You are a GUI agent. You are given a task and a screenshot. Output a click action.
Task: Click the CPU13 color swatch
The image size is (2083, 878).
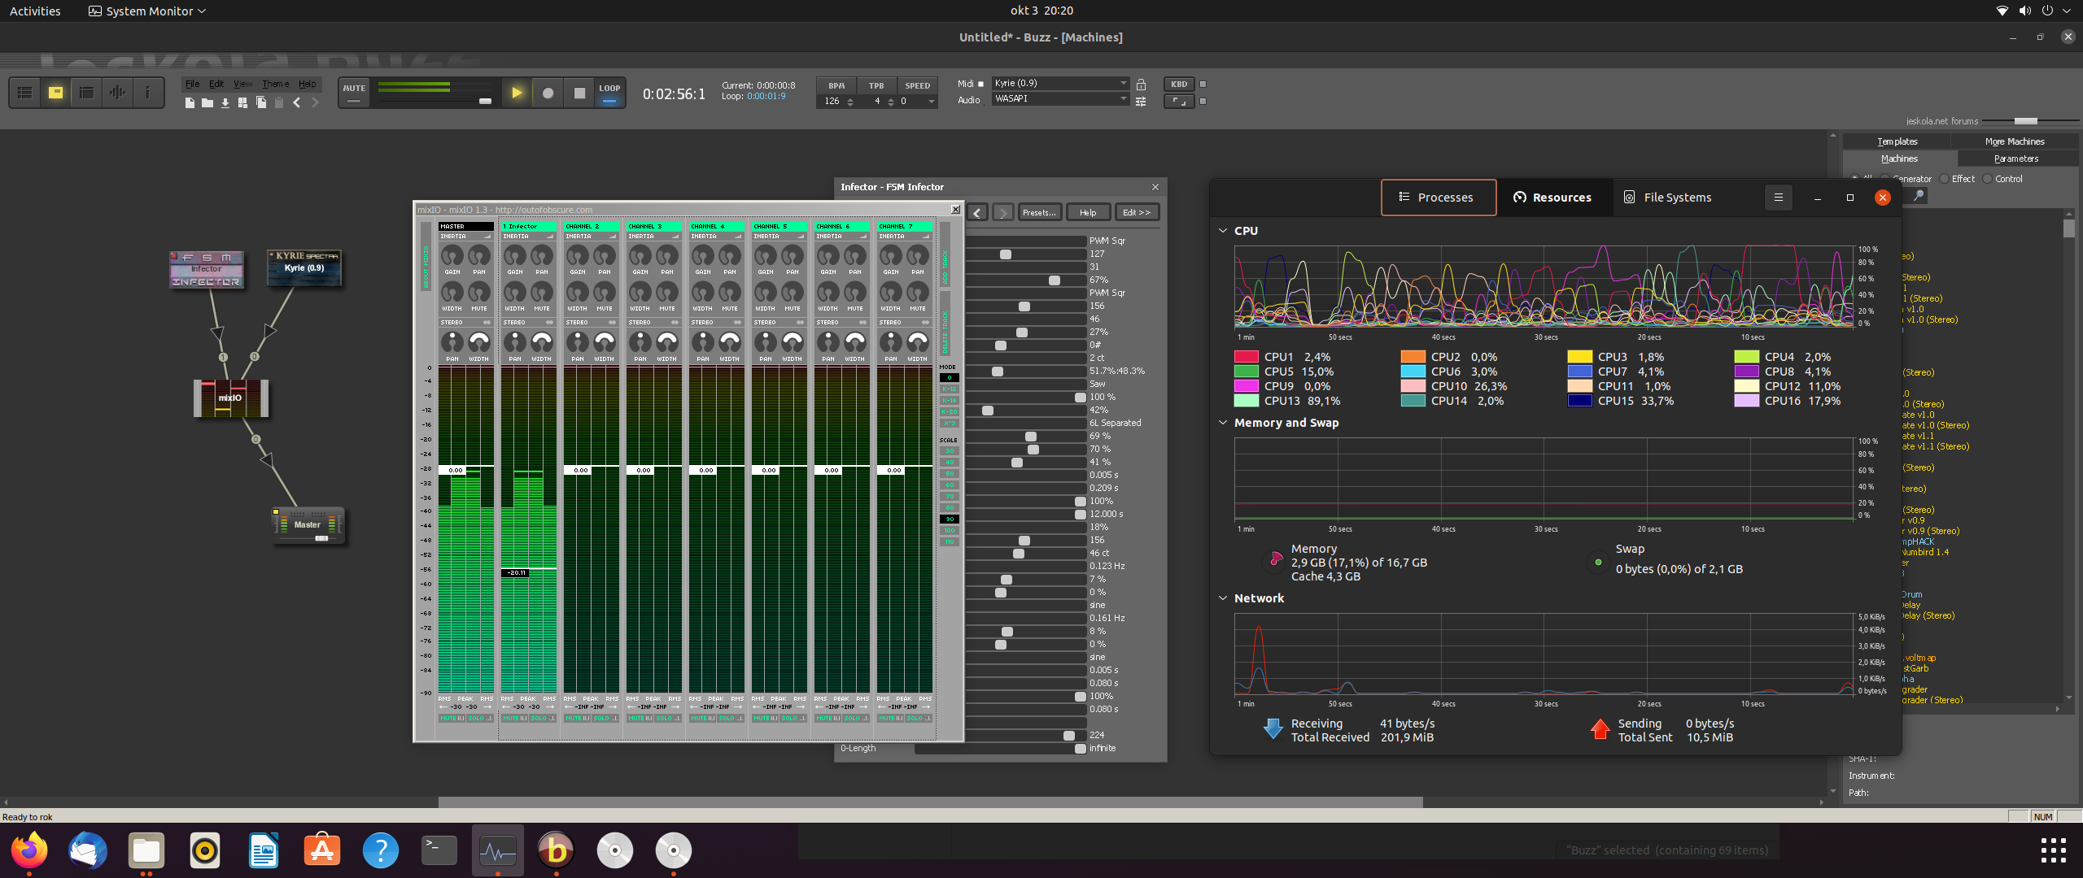coord(1247,401)
